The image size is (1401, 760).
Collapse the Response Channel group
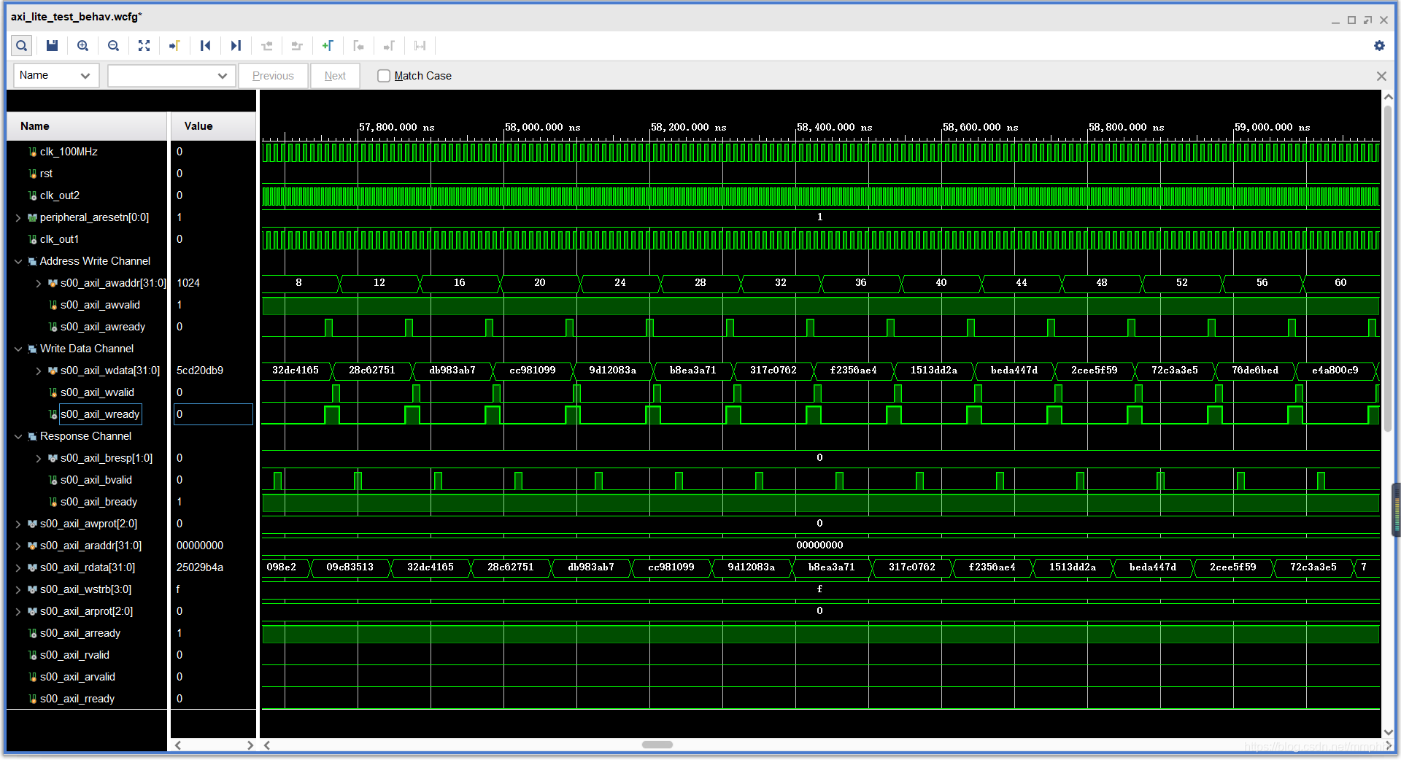tap(18, 436)
